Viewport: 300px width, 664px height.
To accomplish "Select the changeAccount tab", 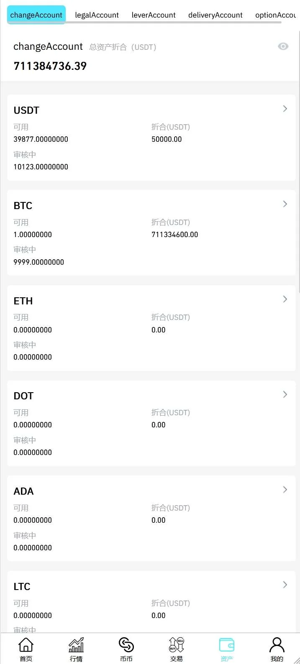I will coord(36,15).
